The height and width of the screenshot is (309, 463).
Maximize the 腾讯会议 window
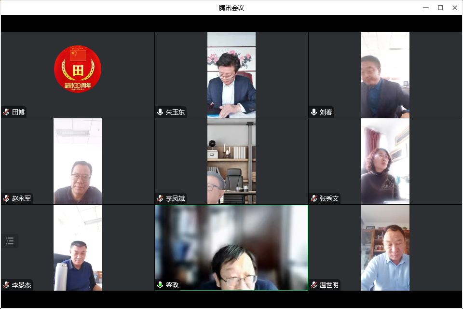pyautogui.click(x=440, y=8)
